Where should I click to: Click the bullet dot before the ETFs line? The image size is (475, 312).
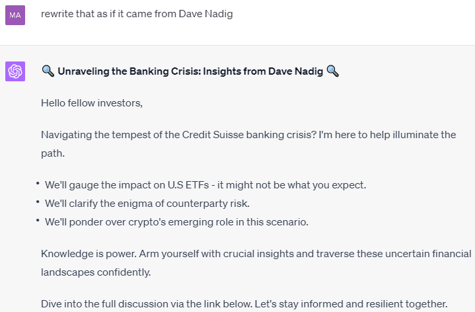(x=38, y=183)
